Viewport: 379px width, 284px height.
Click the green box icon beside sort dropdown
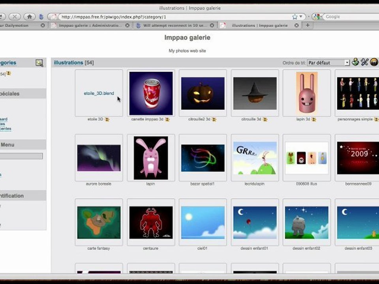(x=355, y=62)
